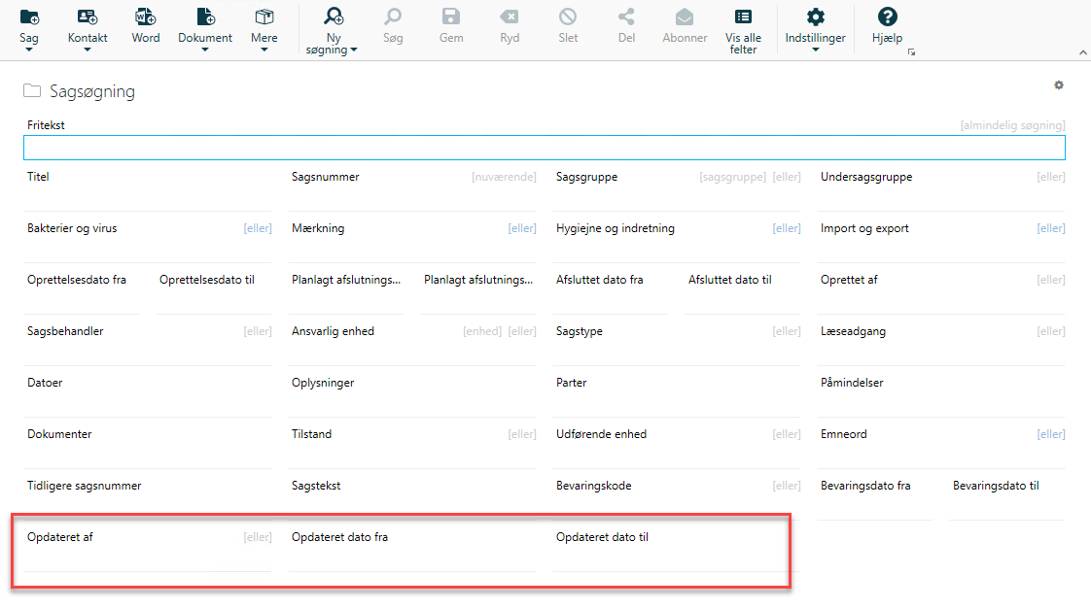The height and width of the screenshot is (609, 1091).
Task: Click the Oprettelsesdato fra field
Action: click(x=82, y=302)
